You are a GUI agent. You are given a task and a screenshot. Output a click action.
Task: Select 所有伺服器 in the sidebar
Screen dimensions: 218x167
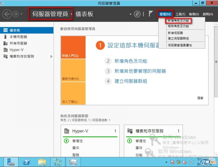point(27,43)
